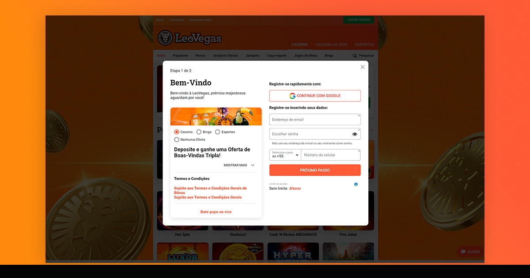Expand Mostrar Mais offer details
The width and height of the screenshot is (530, 278).
click(x=239, y=165)
